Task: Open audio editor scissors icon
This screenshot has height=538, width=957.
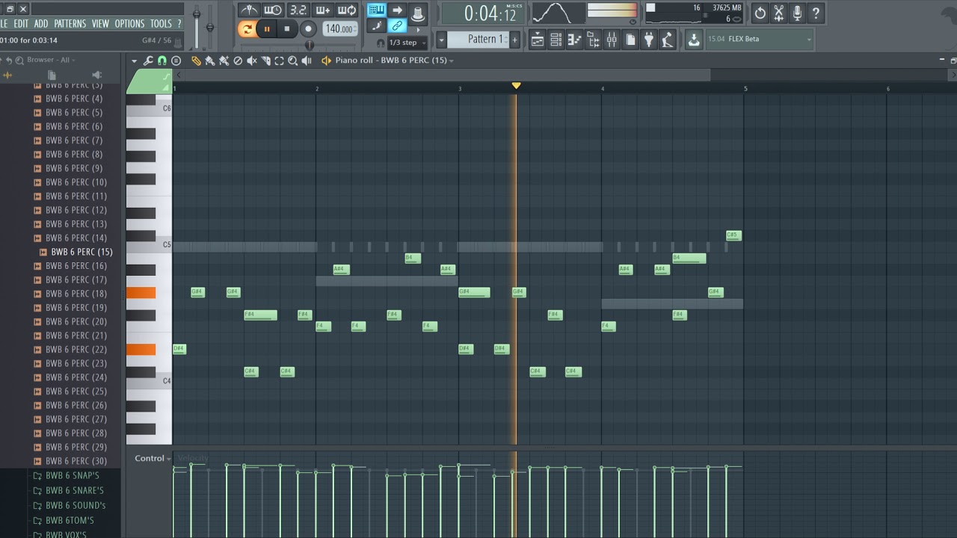Action: pyautogui.click(x=779, y=13)
